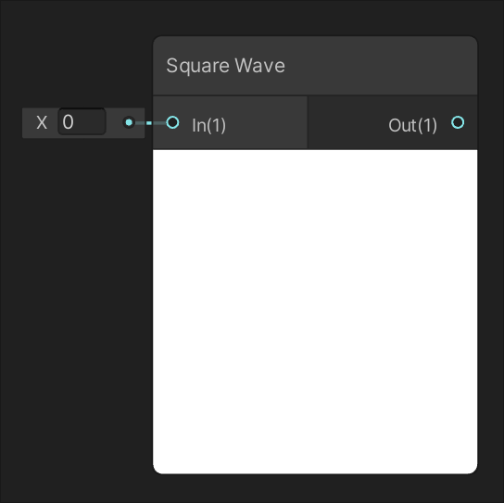Click the Out(1) port label

412,125
